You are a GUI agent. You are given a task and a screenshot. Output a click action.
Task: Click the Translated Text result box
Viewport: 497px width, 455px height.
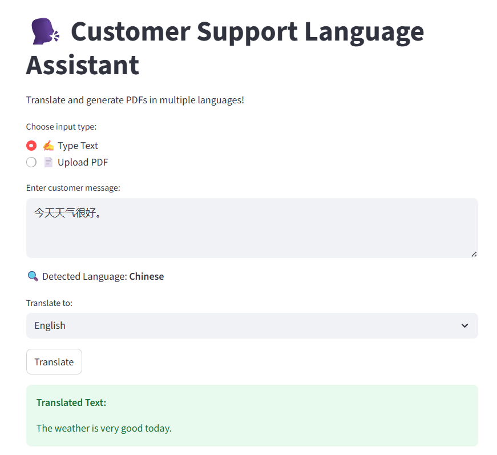252,416
